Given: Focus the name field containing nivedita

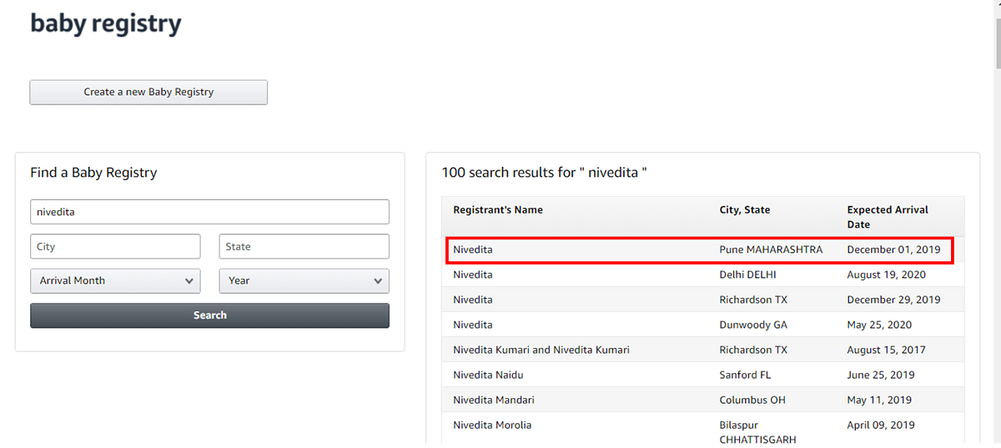Looking at the screenshot, I should [x=209, y=212].
